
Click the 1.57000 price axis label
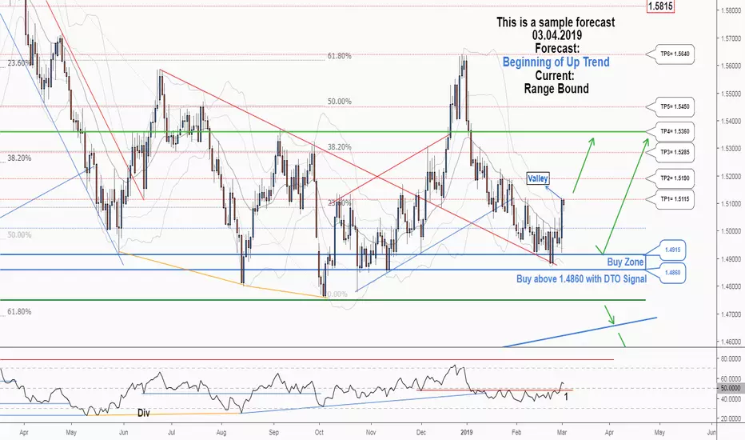(731, 38)
